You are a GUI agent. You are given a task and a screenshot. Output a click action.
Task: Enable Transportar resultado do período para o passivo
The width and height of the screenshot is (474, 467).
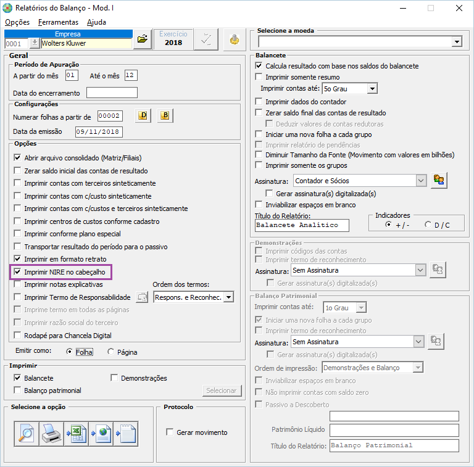tap(17, 247)
